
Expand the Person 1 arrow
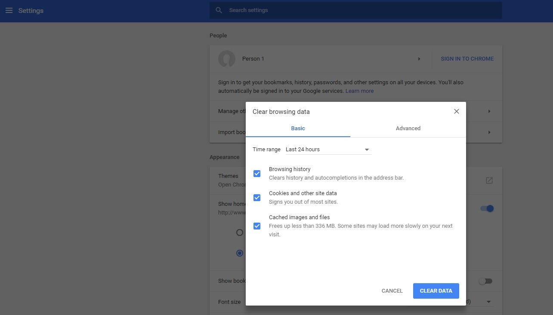click(x=419, y=59)
